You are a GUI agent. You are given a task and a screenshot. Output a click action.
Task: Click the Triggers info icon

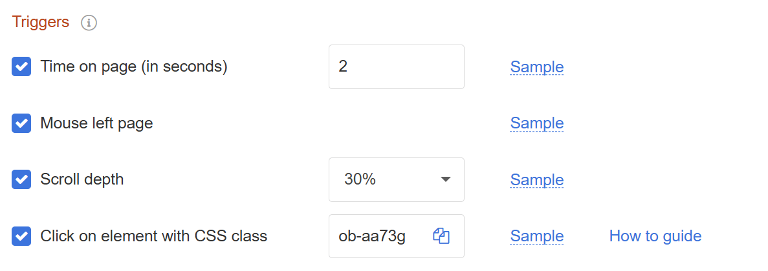pos(89,23)
